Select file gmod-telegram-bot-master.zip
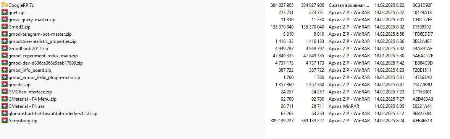Viewport: 450px width, 139px height. pos(40,34)
